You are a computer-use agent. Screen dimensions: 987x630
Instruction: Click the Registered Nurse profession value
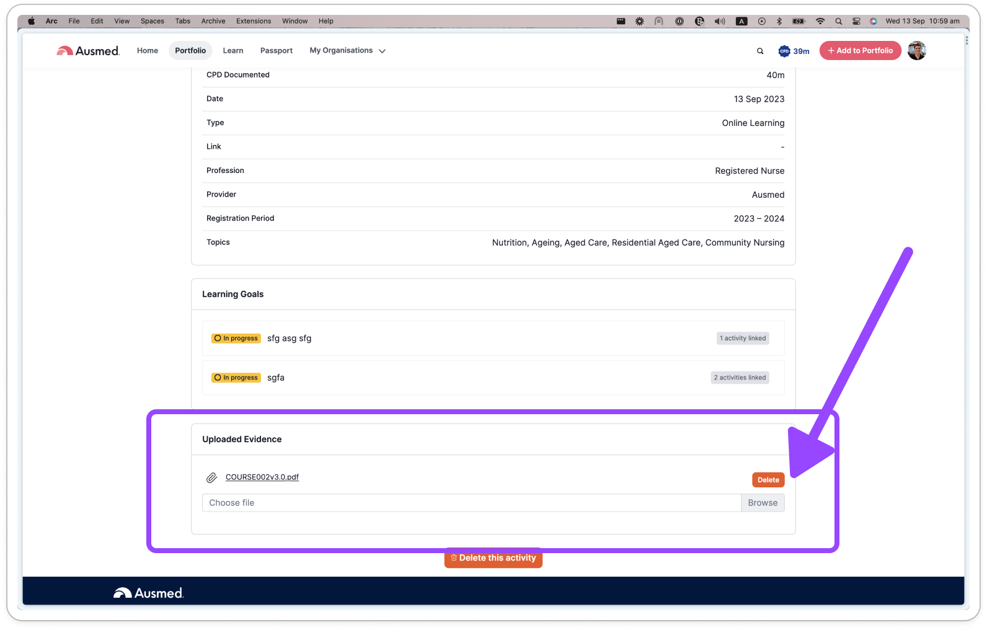click(x=750, y=171)
